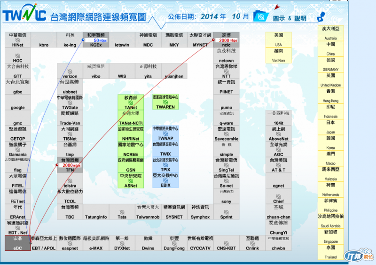Select the 國家高速電腦中心 TWAREN cell

click(165, 102)
